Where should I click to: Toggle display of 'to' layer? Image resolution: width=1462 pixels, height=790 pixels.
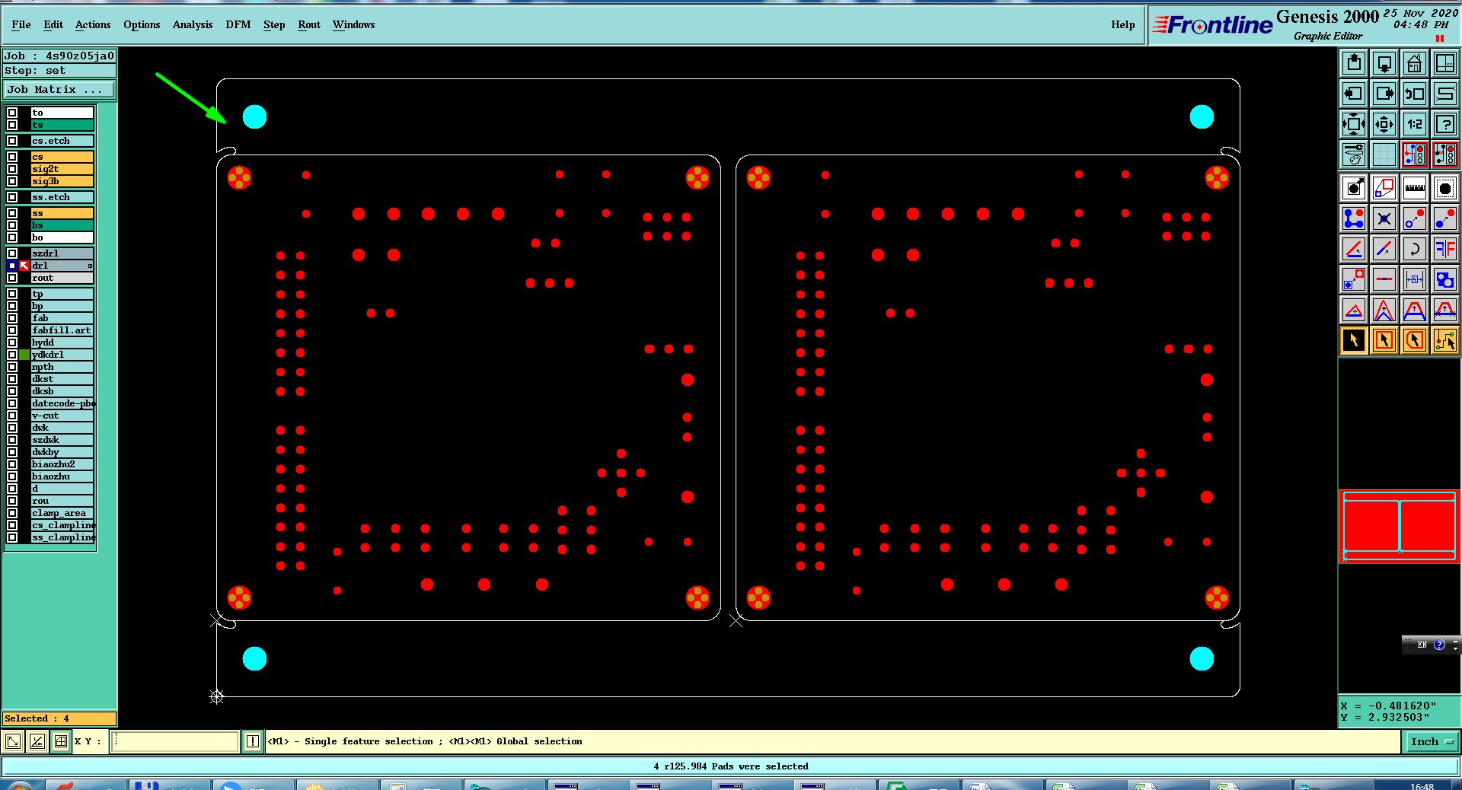(x=12, y=113)
